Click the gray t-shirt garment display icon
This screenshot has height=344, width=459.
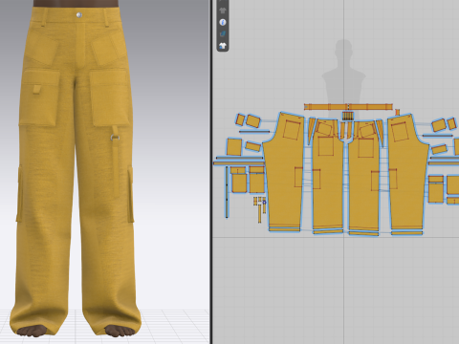coord(223,11)
